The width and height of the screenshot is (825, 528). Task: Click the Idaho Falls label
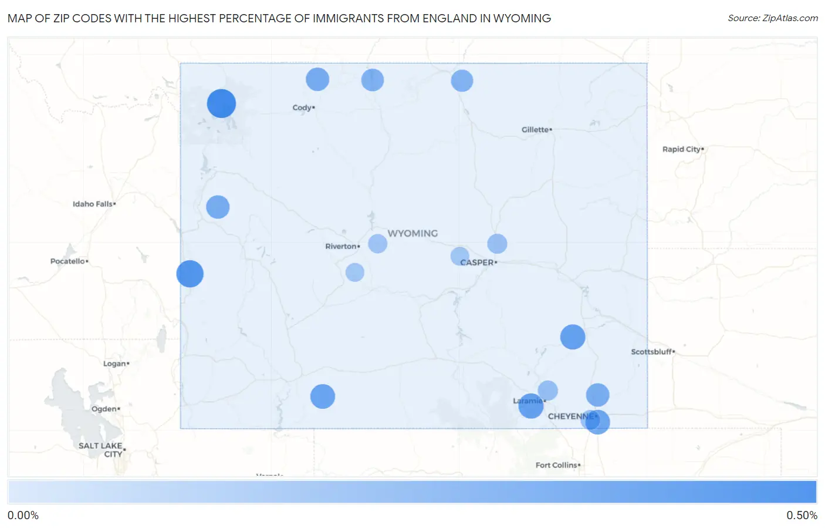pos(94,204)
